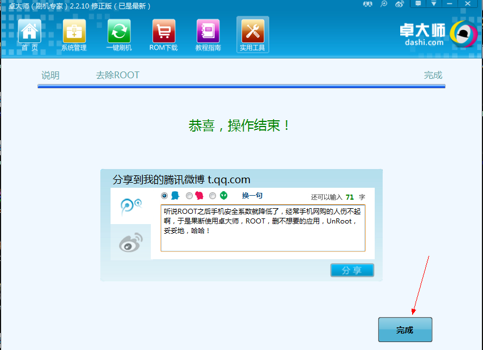Click the 完成 step label at top right

pyautogui.click(x=433, y=75)
